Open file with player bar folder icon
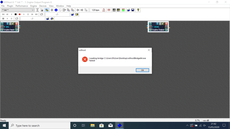This screenshot has width=230, height=129. tap(72, 14)
